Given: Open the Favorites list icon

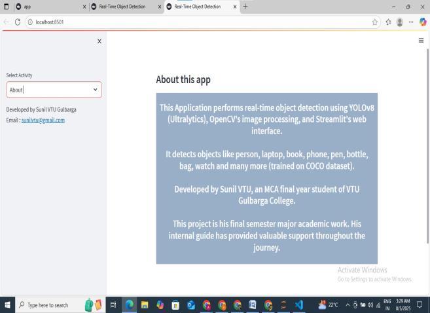Looking at the screenshot, I should pyautogui.click(x=388, y=22).
